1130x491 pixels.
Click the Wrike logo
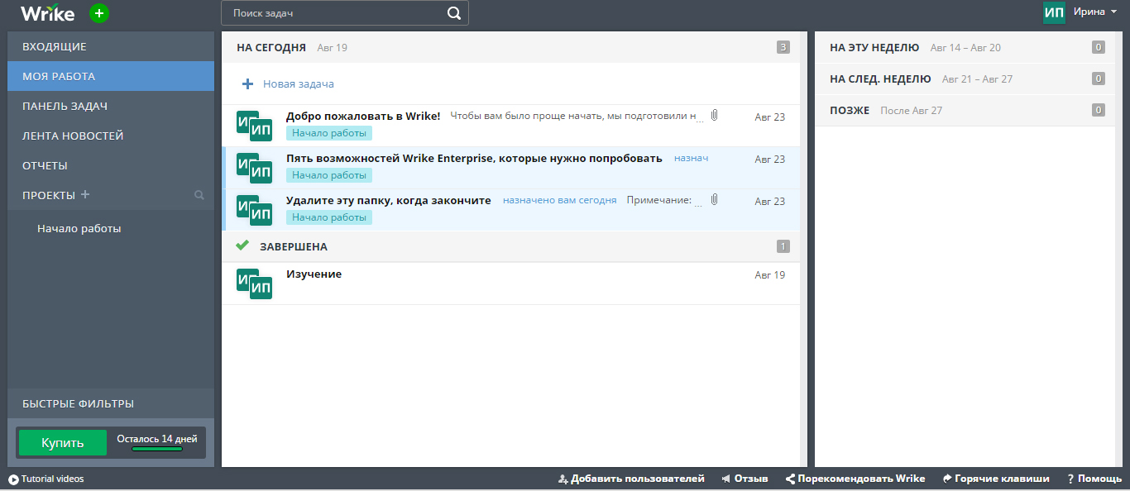point(48,13)
